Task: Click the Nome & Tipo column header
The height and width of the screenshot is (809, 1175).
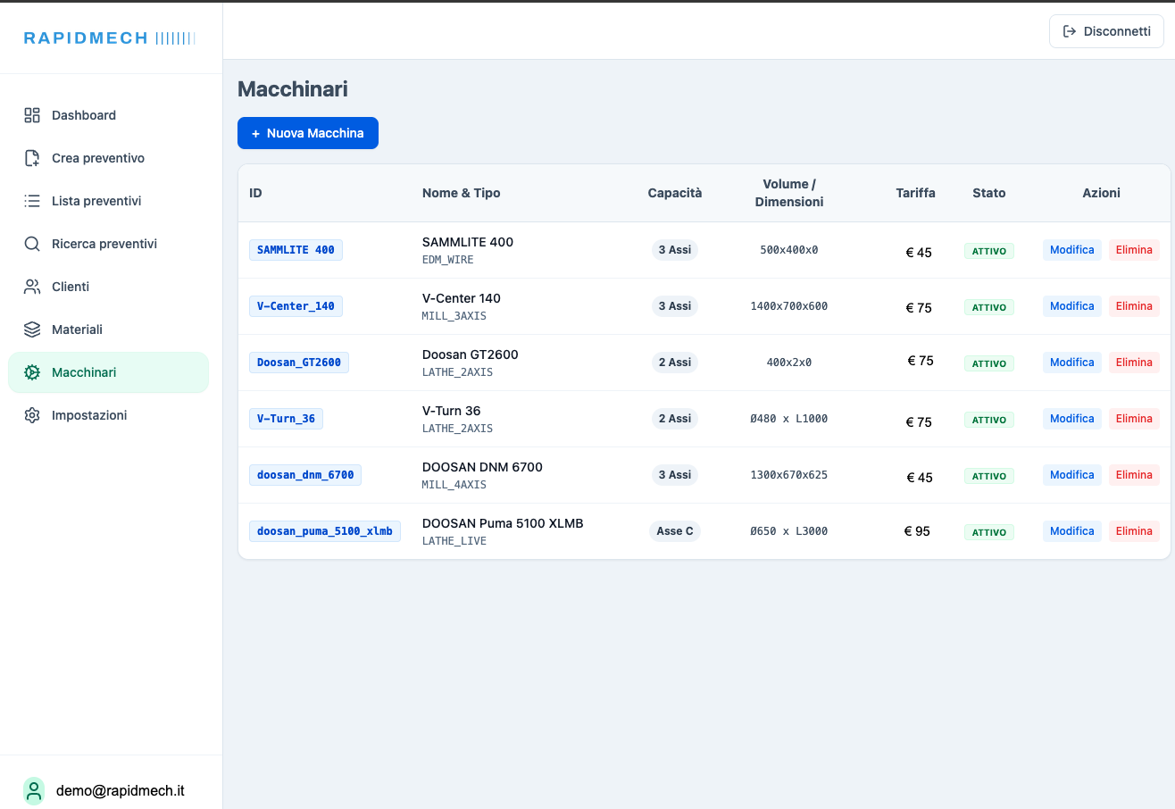Action: click(462, 193)
